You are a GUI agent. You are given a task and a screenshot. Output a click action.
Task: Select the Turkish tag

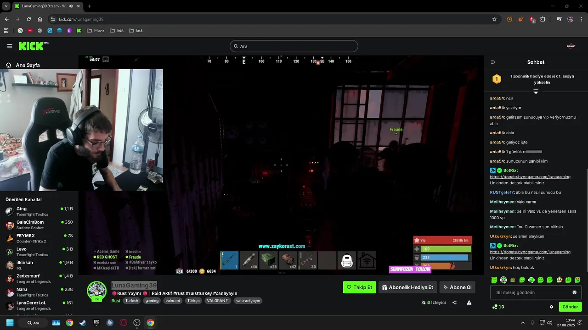coord(132,301)
